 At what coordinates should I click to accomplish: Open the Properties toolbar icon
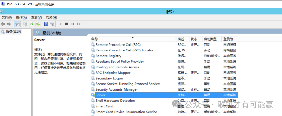[25, 24]
